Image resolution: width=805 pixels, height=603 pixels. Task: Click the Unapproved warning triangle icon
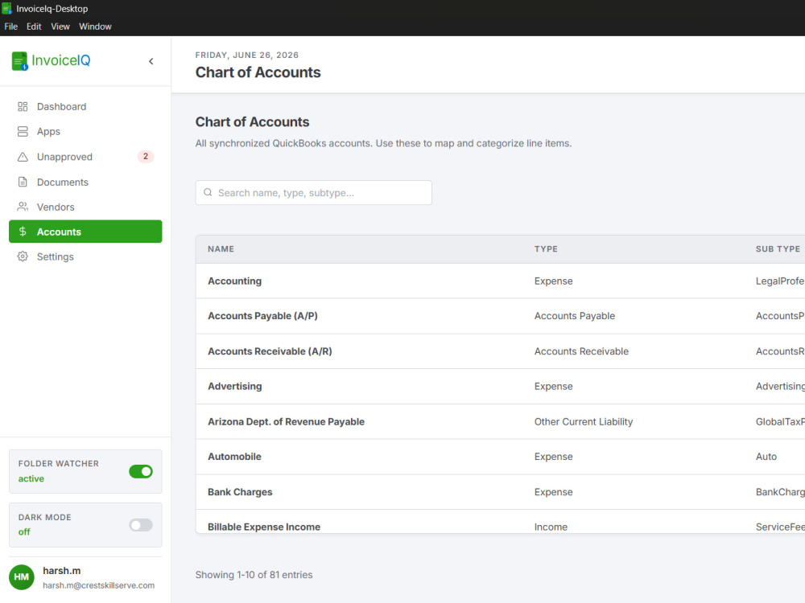click(23, 157)
